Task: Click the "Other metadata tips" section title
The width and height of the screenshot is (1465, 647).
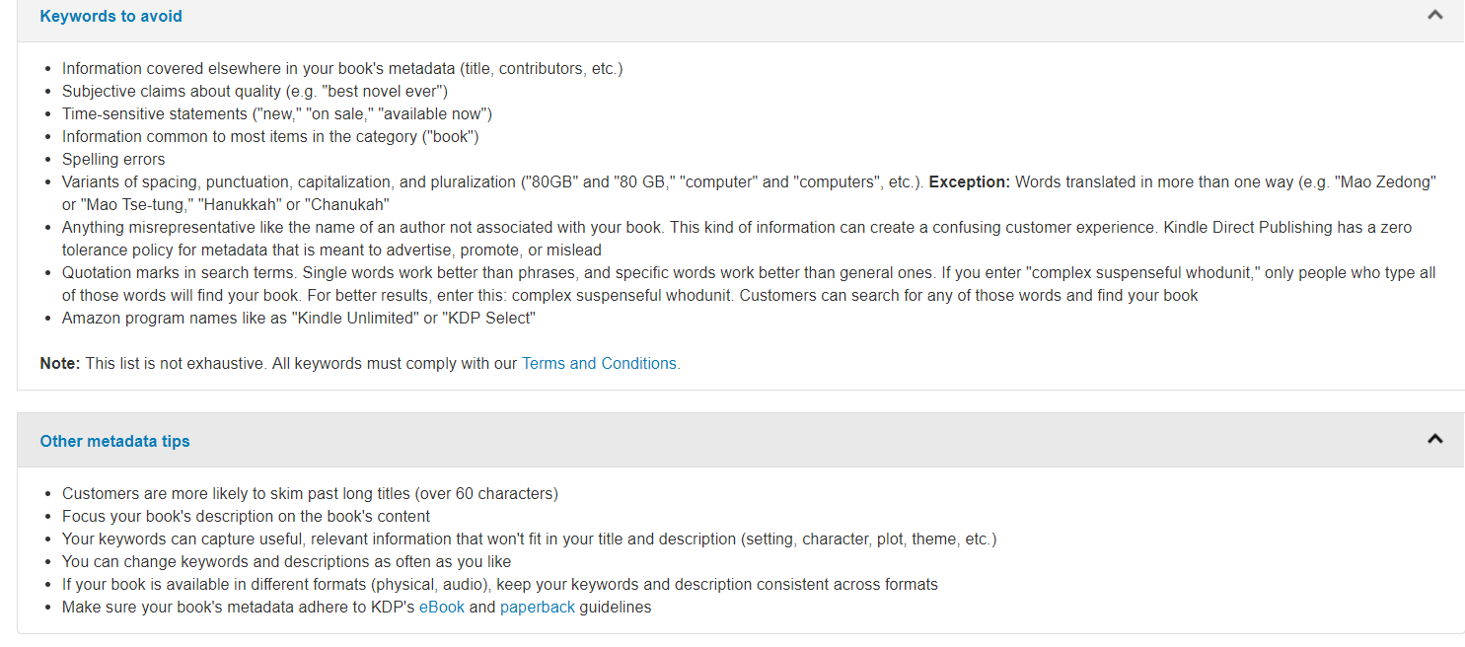Action: point(114,442)
